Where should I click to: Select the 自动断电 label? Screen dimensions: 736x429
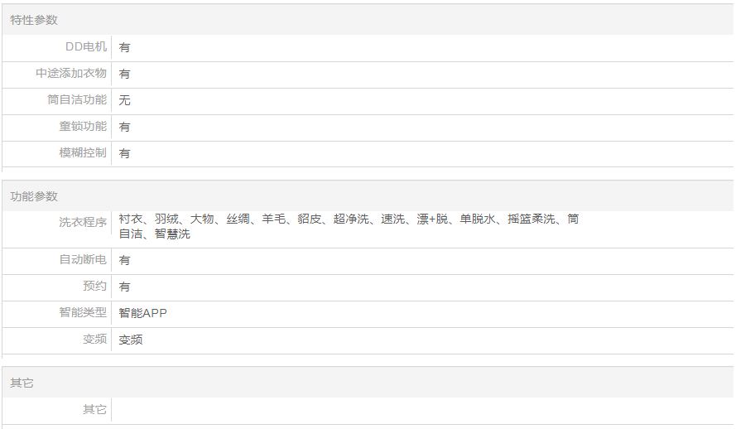pyautogui.click(x=83, y=260)
